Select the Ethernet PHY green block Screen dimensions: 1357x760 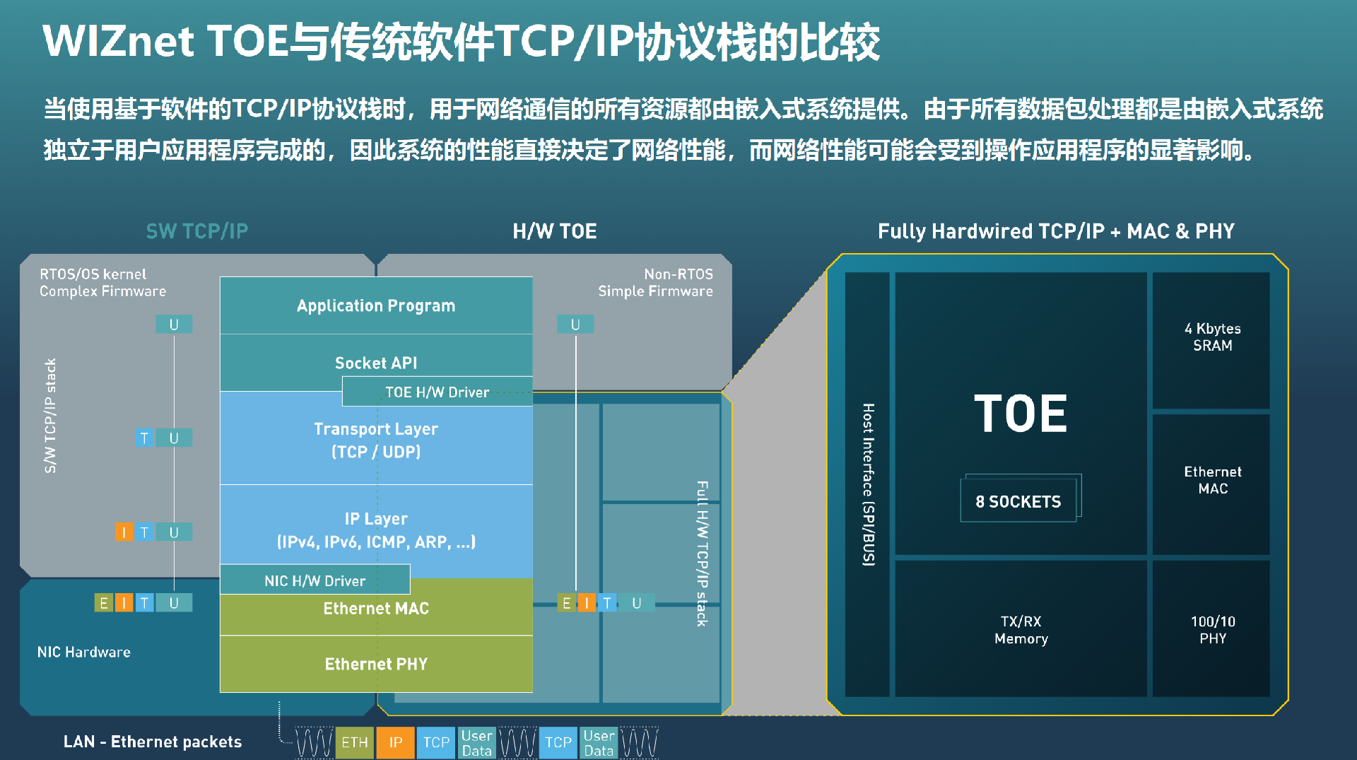[x=376, y=664]
